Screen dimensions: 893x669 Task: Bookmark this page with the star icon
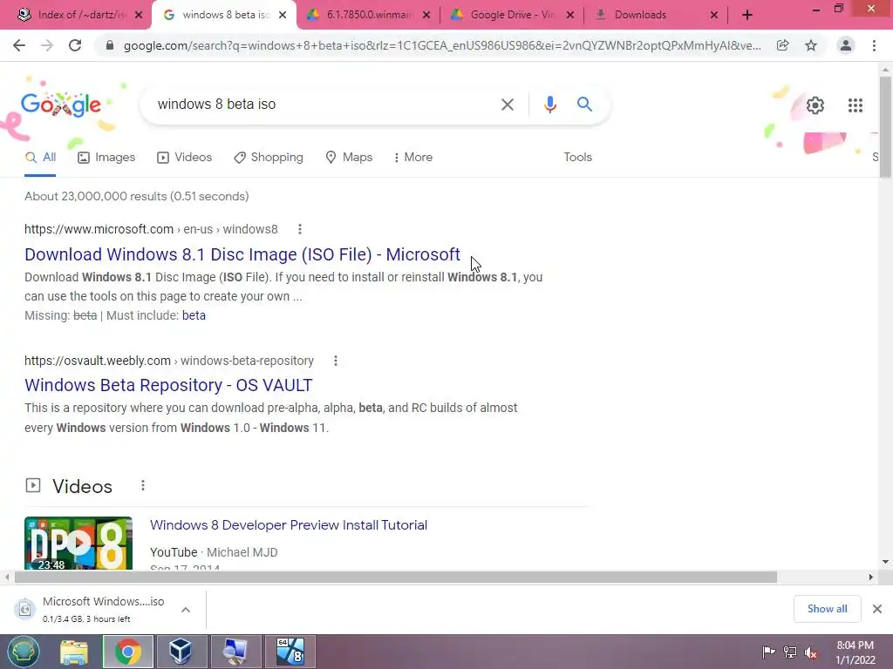click(811, 45)
